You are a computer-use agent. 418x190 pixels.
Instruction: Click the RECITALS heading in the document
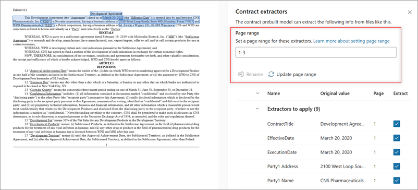106,32
